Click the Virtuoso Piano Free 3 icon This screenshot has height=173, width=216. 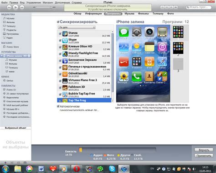pyautogui.click(x=65, y=81)
